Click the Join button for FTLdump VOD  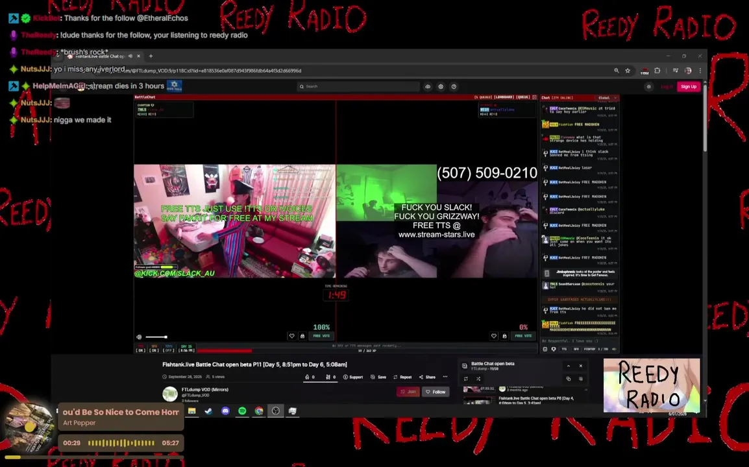point(408,392)
